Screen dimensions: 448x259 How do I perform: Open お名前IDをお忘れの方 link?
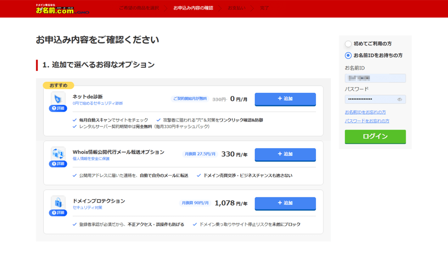coord(365,112)
